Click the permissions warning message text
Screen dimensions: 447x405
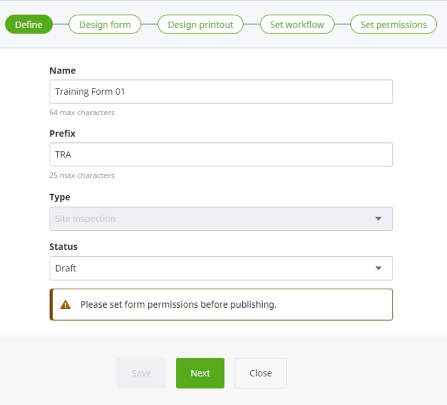pyautogui.click(x=178, y=304)
